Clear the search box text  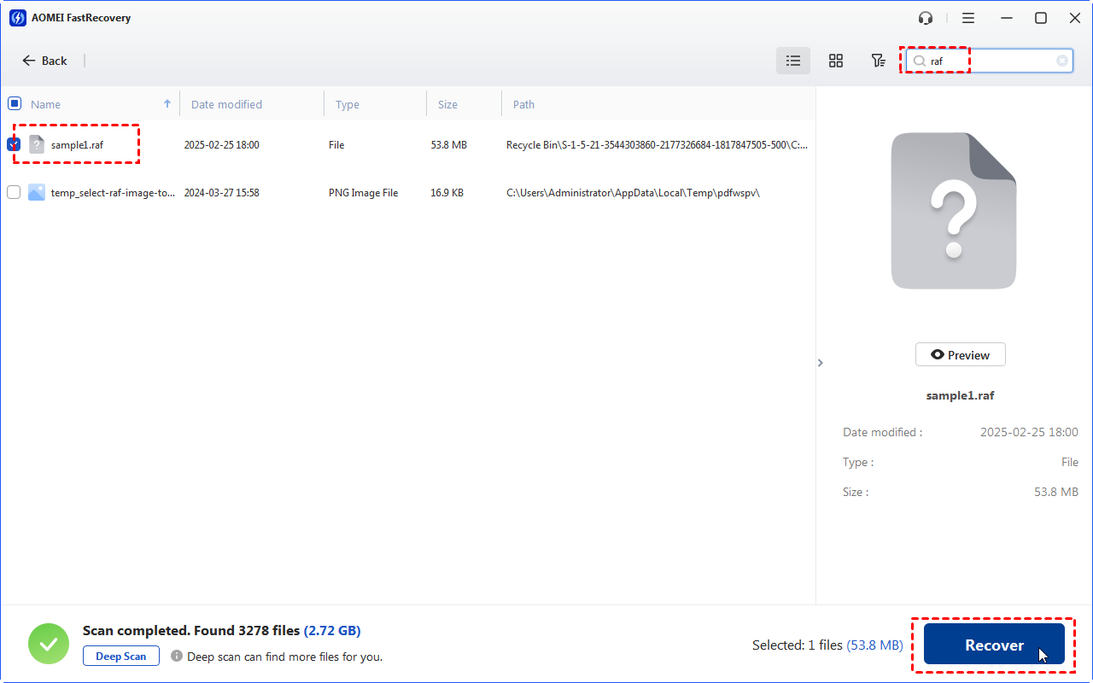1062,61
